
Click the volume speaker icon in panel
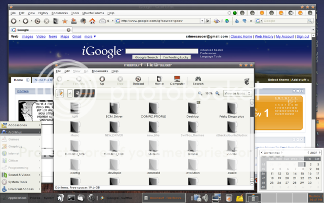click(205, 198)
